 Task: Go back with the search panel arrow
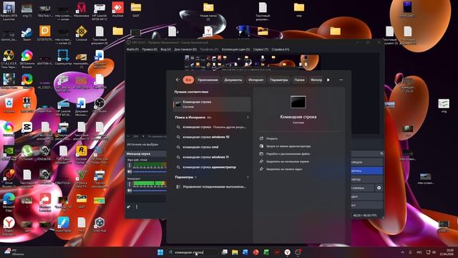178,80
